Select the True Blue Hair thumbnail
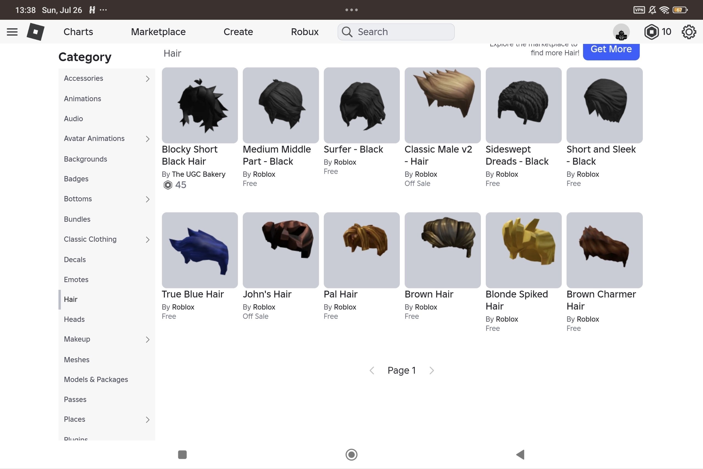The width and height of the screenshot is (703, 469). tap(200, 250)
